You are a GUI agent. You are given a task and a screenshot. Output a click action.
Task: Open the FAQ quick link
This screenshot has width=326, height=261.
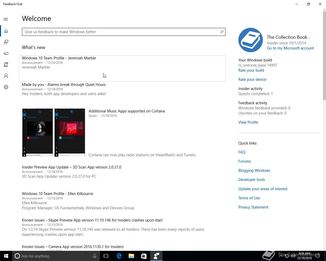[x=242, y=152]
